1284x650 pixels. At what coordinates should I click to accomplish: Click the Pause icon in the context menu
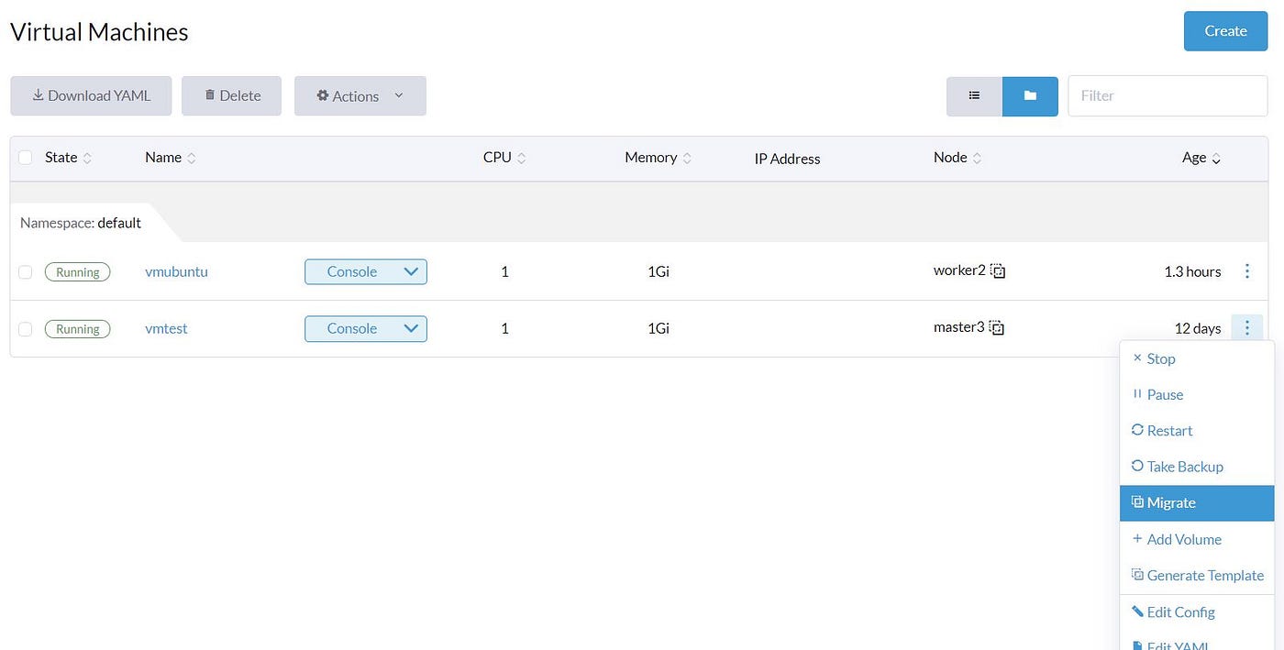coord(1136,393)
